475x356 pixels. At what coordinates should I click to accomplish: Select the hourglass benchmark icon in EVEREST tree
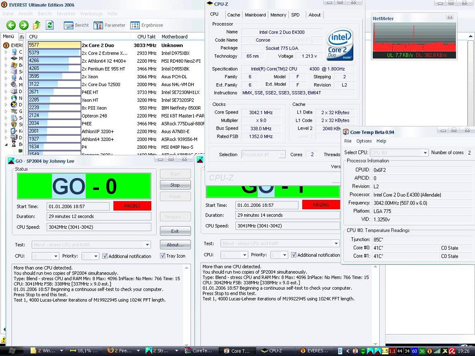pos(14,145)
